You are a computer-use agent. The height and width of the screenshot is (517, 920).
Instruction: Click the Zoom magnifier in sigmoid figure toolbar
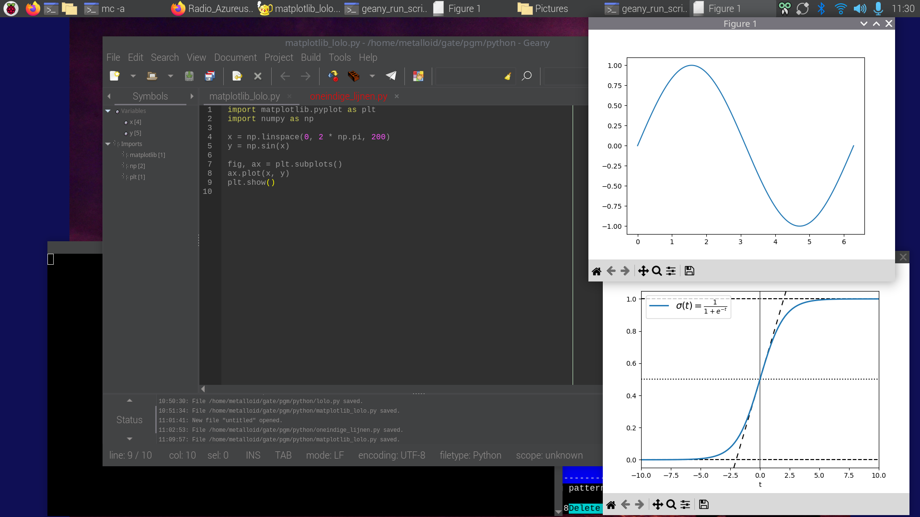click(671, 505)
